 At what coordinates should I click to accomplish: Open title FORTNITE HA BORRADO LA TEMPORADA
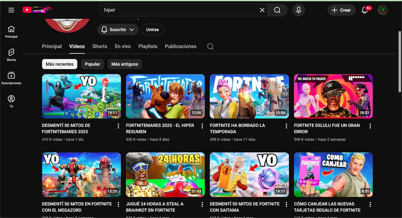tap(238, 129)
